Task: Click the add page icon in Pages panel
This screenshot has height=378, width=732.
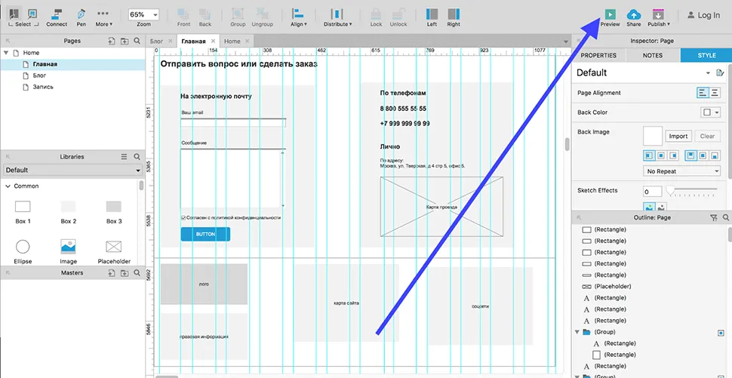Action: point(112,41)
